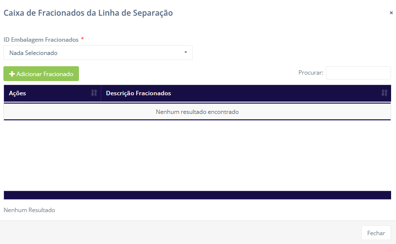The image size is (396, 244).
Task: Click the plus icon on Adicionar Fracionado
Action: tap(12, 74)
